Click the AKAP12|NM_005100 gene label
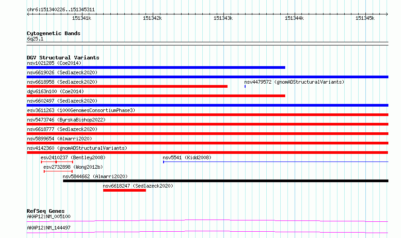Screen dimensions: 401x238 click(x=49, y=216)
